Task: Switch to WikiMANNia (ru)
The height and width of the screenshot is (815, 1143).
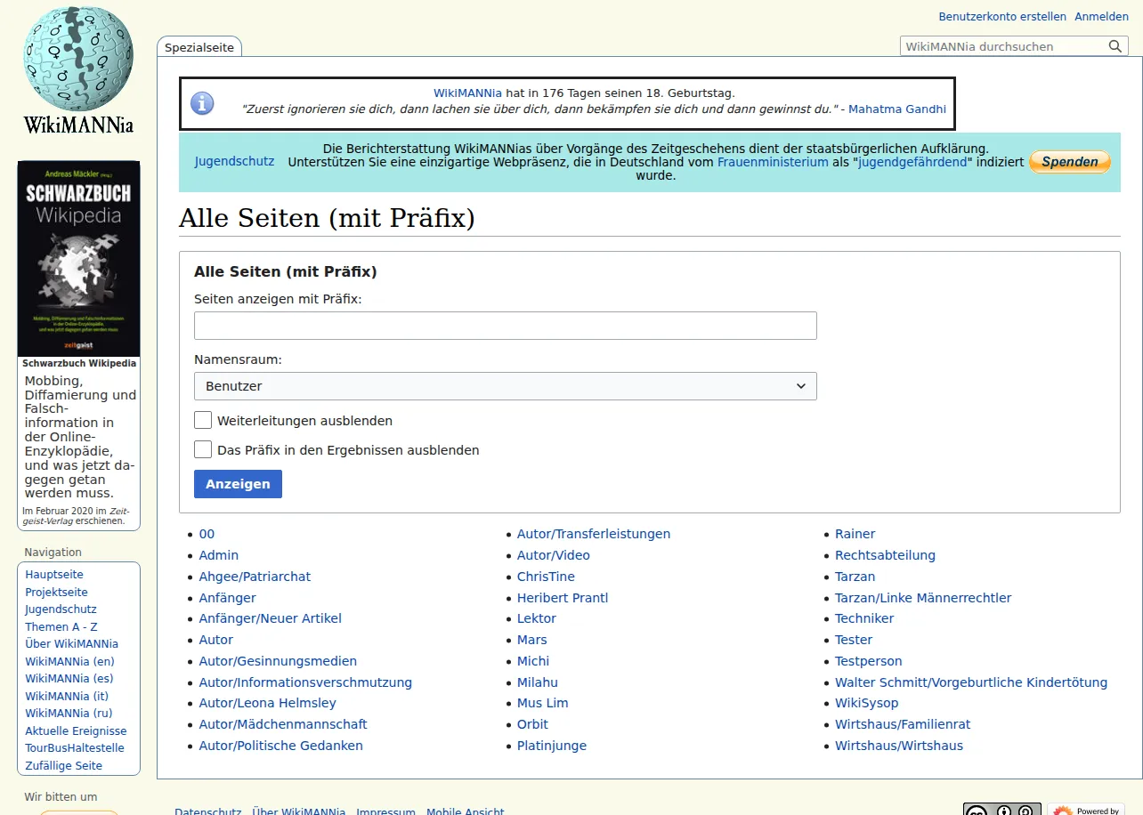Action: click(x=69, y=714)
